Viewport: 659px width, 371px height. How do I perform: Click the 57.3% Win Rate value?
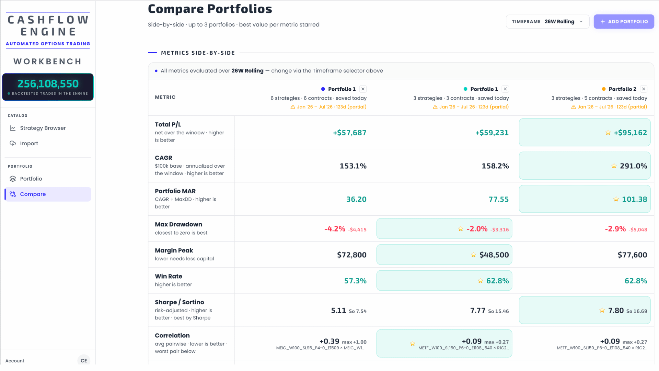click(x=355, y=281)
